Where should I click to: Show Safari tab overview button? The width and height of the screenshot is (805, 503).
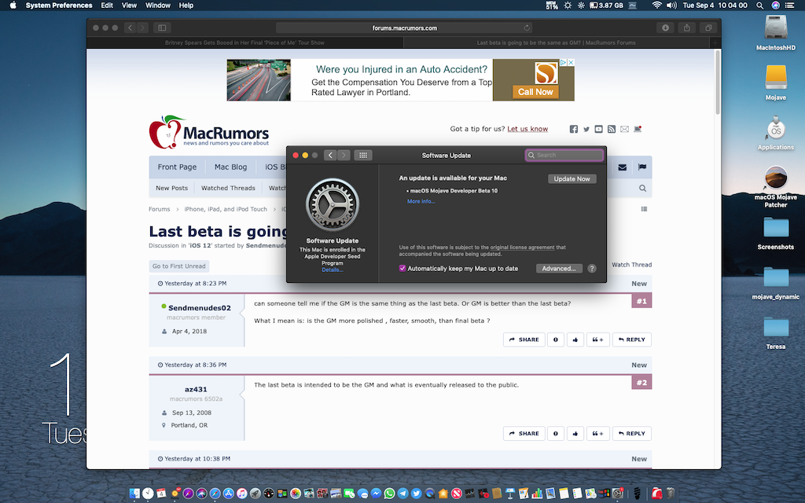[x=708, y=28]
